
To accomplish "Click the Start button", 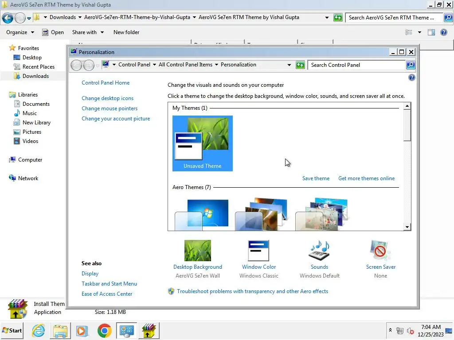I will click(12, 330).
